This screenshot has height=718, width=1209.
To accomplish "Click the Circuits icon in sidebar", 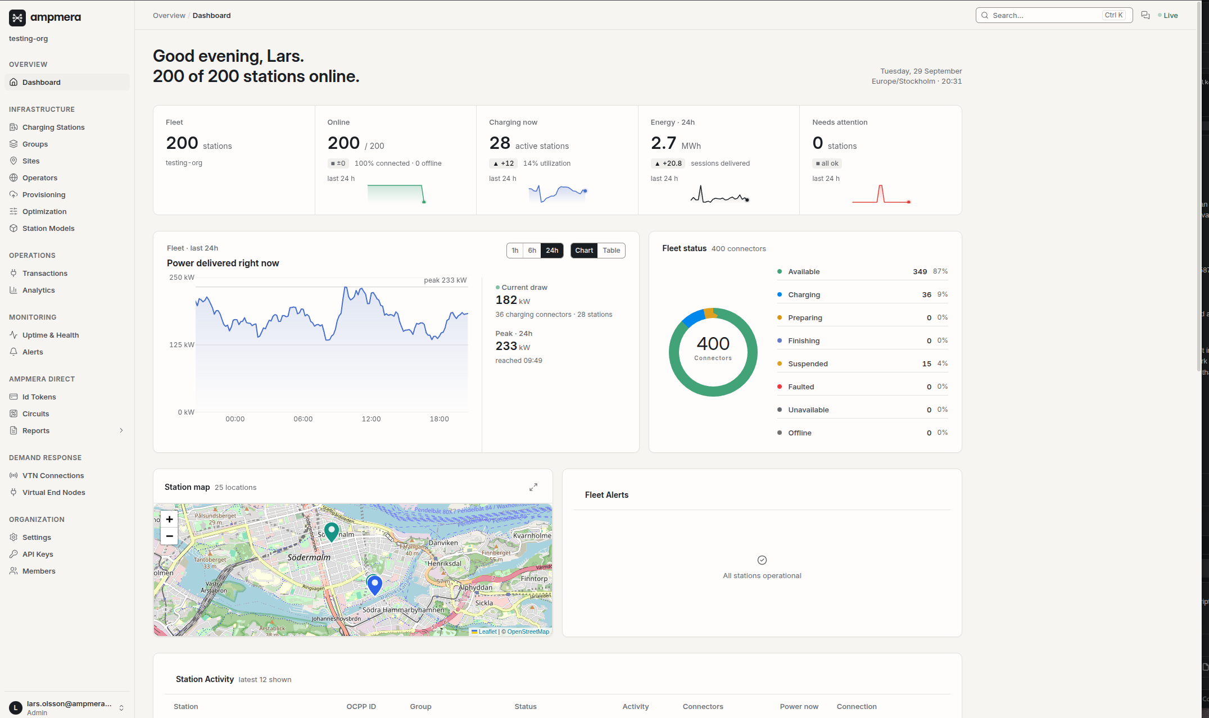I will click(x=13, y=414).
